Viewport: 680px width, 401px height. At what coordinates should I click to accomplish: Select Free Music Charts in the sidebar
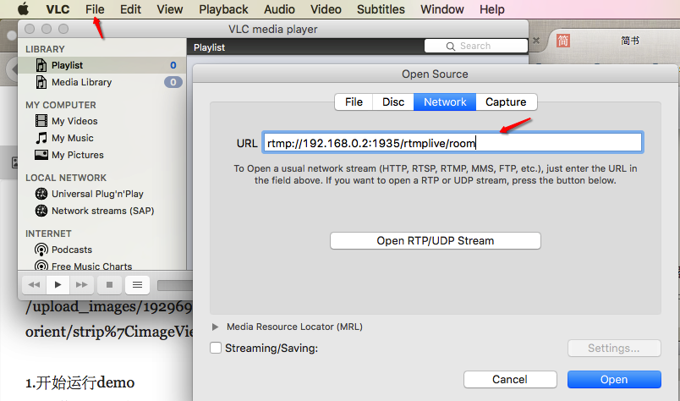[x=91, y=266]
